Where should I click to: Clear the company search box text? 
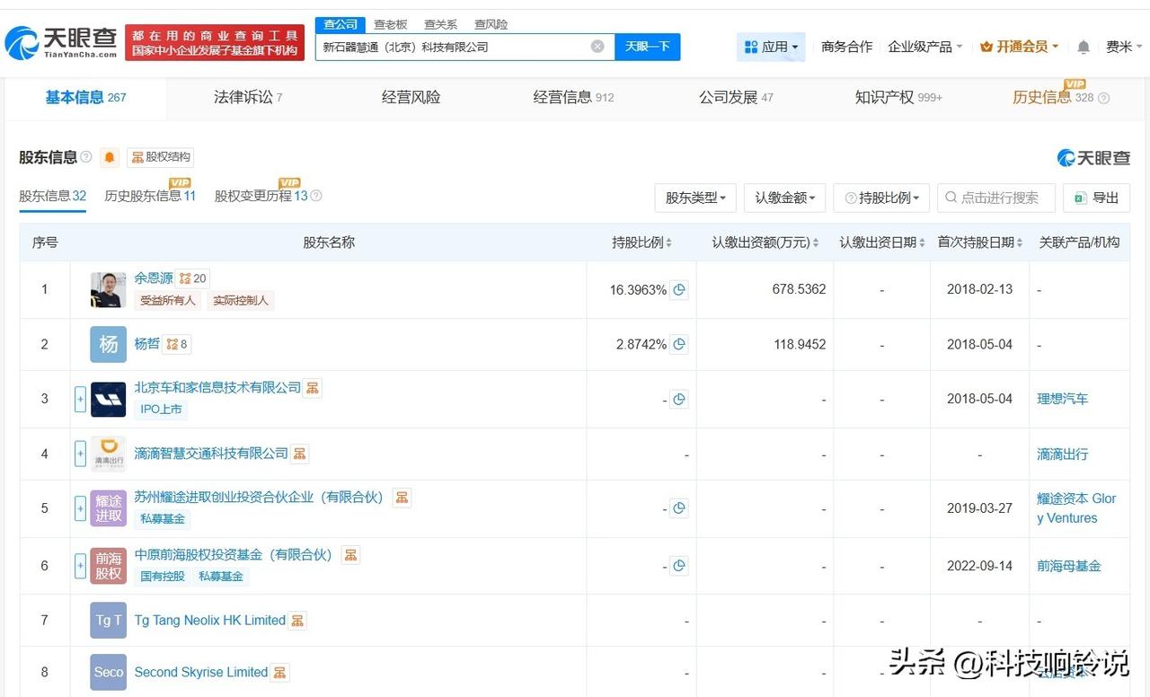pos(597,47)
